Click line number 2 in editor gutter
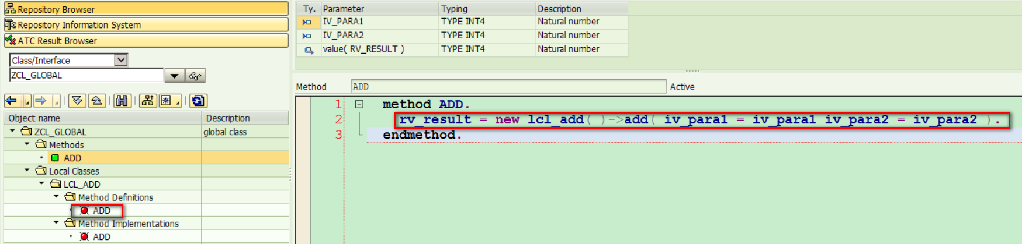The width and height of the screenshot is (1022, 244). tap(338, 120)
